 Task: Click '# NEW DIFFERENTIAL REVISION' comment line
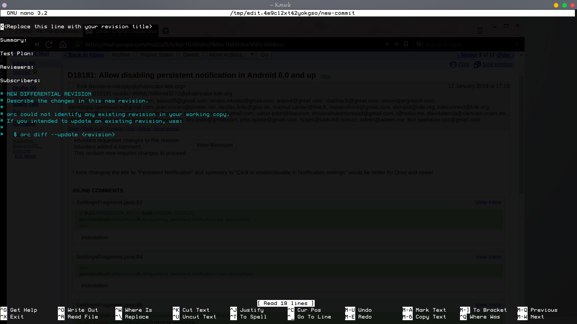coord(46,94)
